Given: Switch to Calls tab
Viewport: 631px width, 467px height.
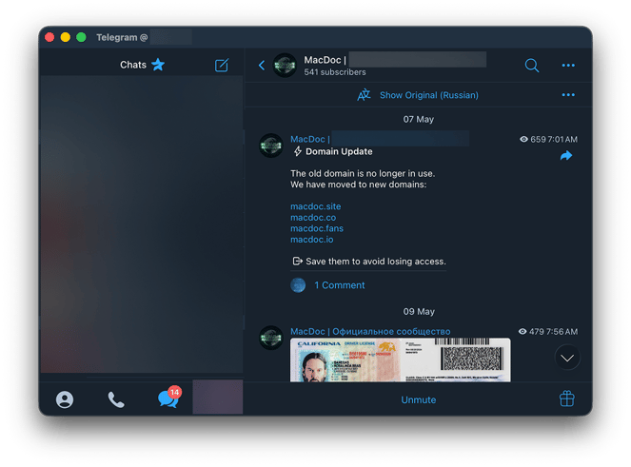Looking at the screenshot, I should coord(116,399).
